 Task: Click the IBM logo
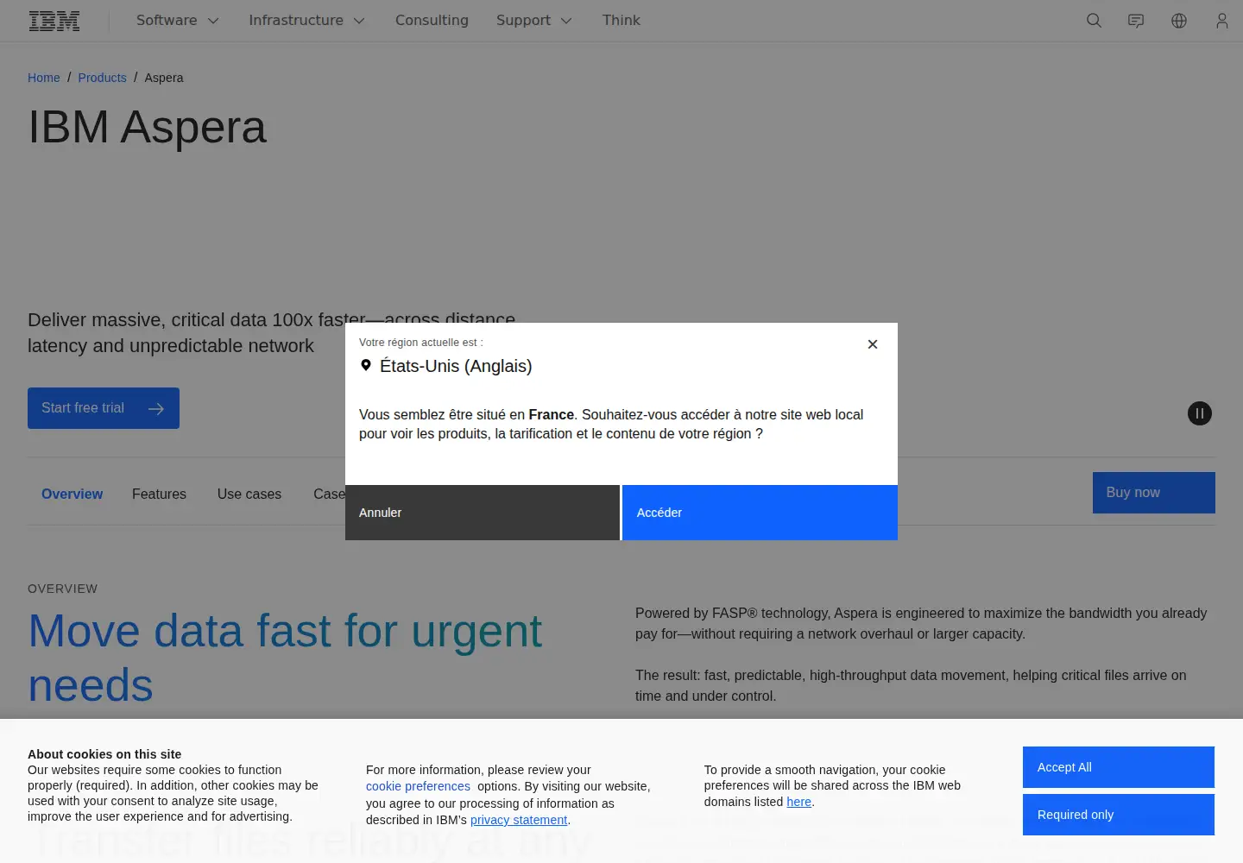click(x=54, y=21)
